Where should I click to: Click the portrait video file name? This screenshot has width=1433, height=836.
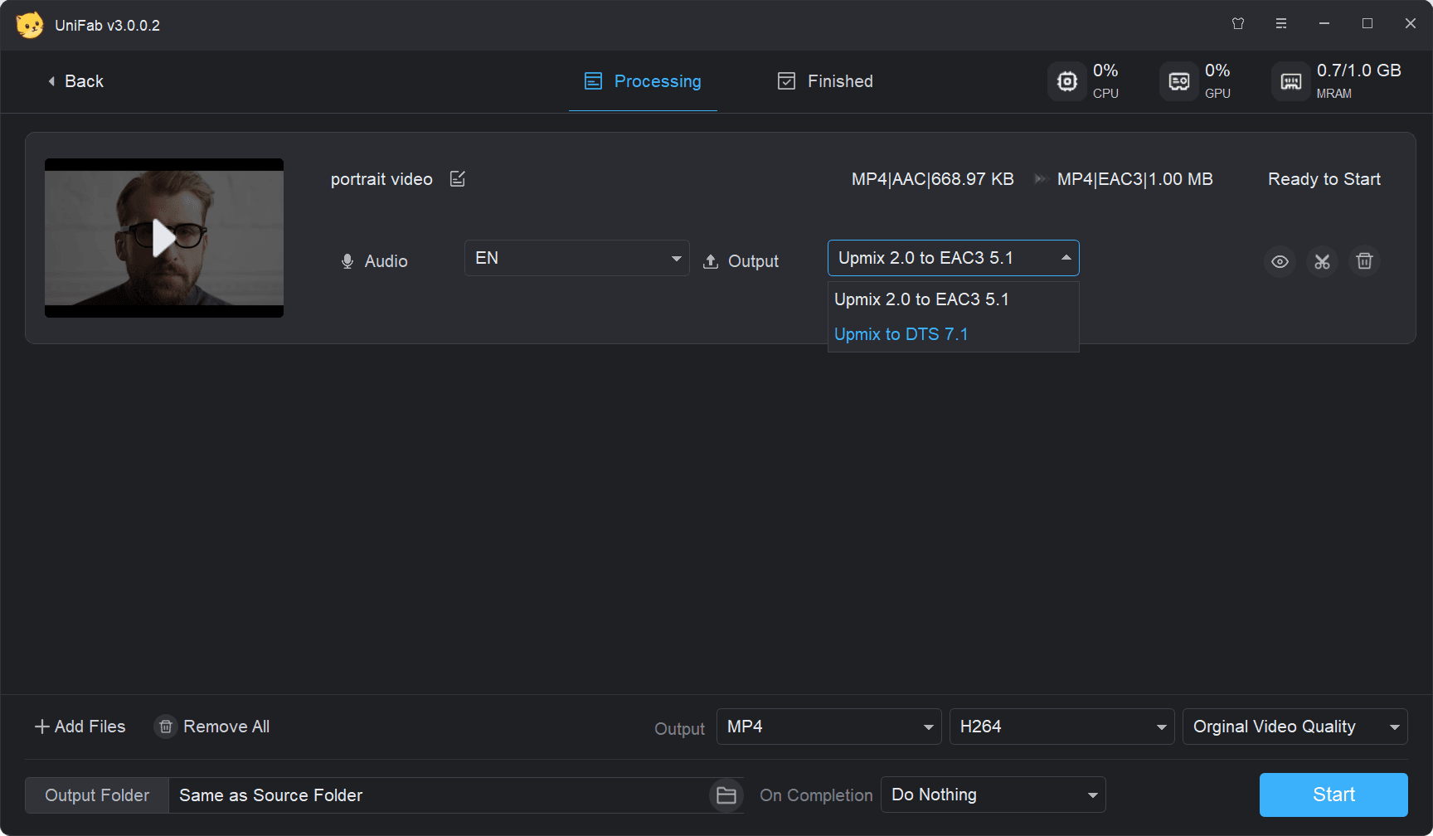381,179
